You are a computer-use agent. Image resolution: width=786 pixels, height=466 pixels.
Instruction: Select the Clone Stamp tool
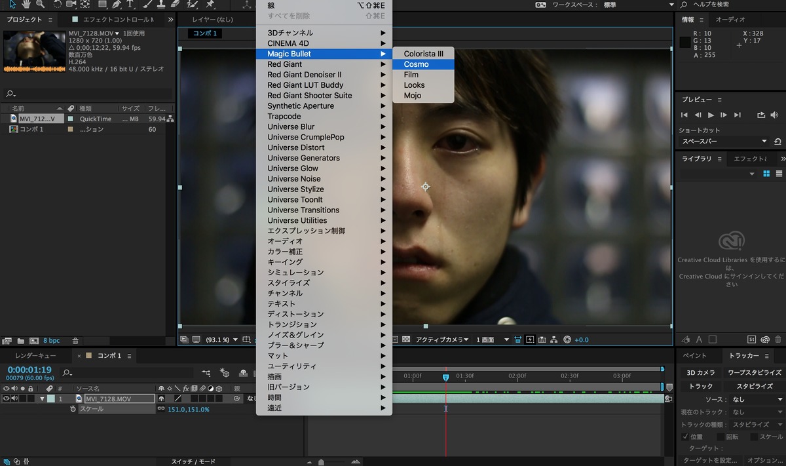coord(161,4)
